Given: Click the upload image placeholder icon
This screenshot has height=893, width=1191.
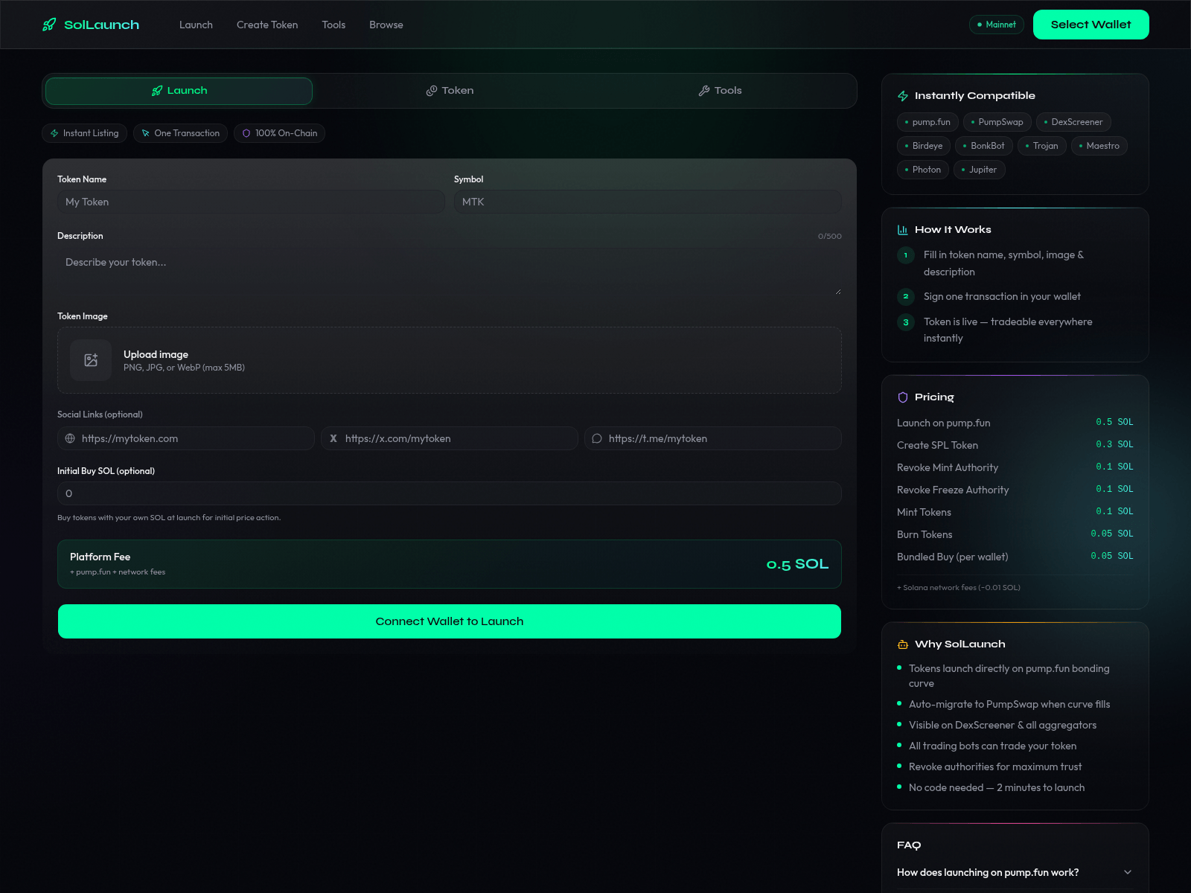Looking at the screenshot, I should coord(91,360).
